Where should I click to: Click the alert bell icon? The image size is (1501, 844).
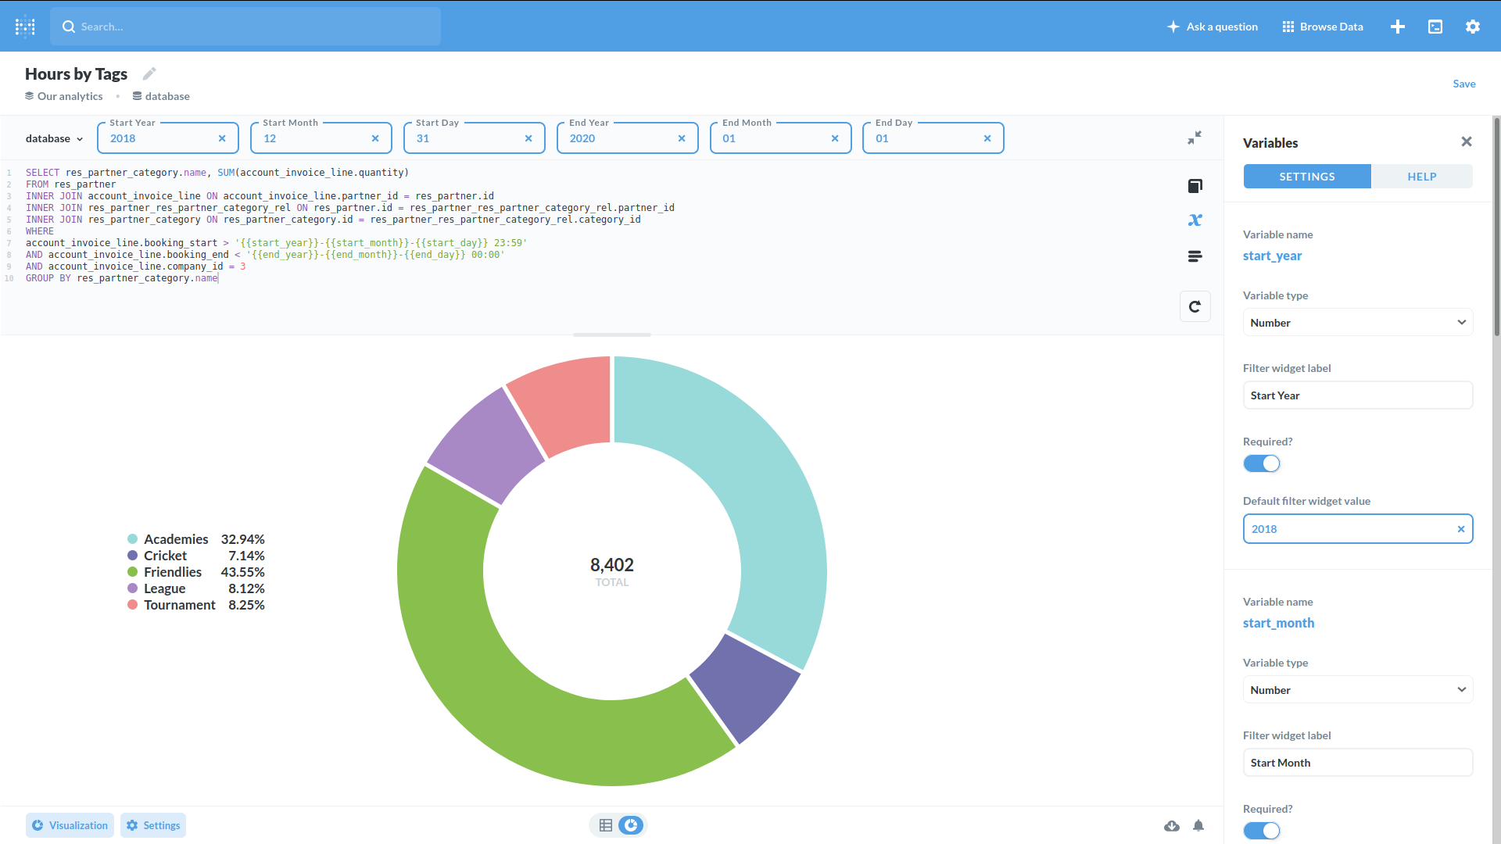click(1198, 826)
